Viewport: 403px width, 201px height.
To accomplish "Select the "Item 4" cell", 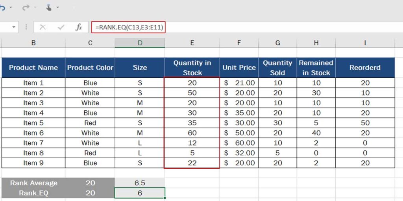I will 33,113.
